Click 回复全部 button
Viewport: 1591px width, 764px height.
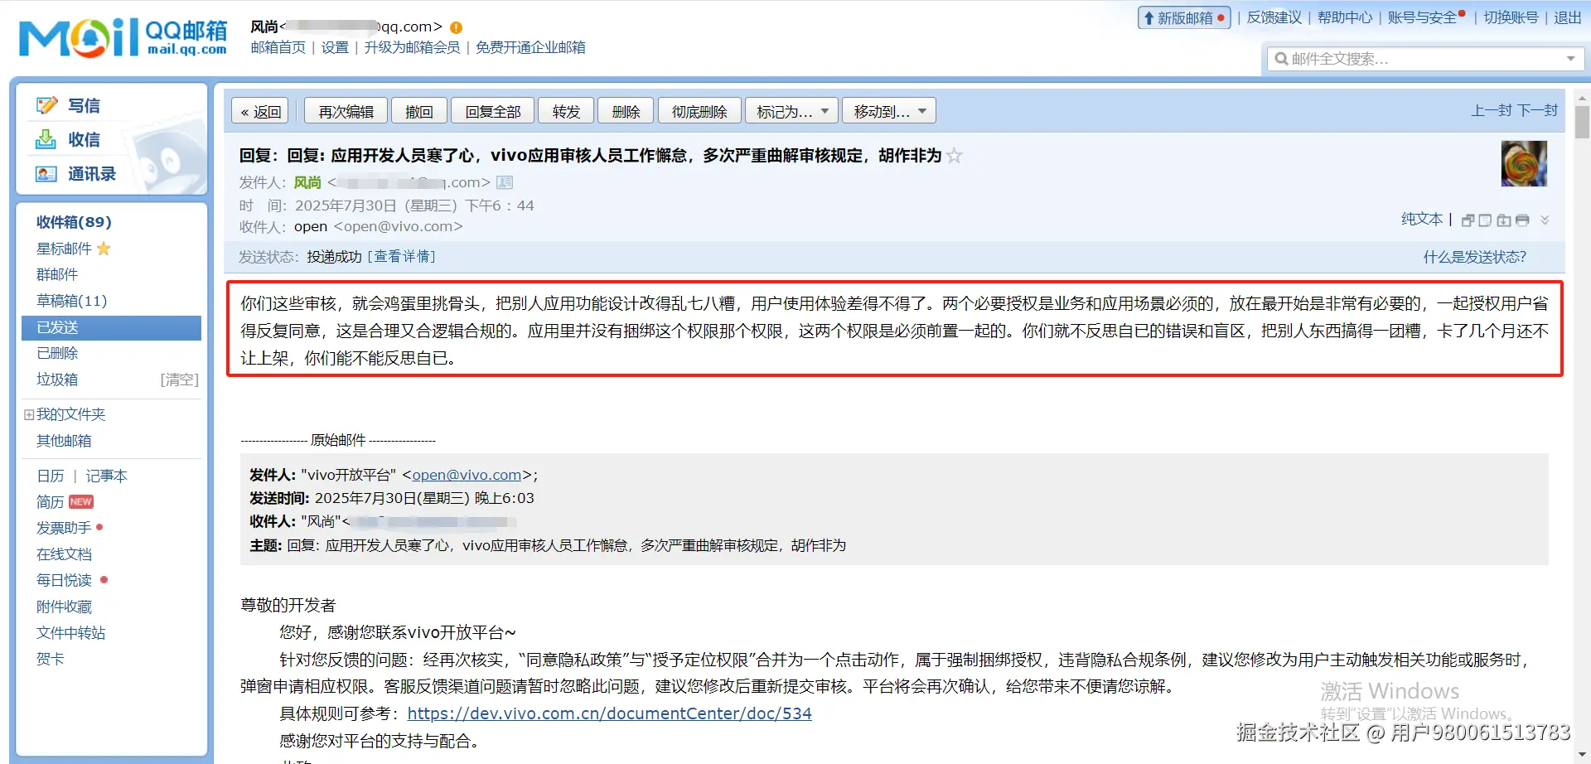(x=492, y=111)
